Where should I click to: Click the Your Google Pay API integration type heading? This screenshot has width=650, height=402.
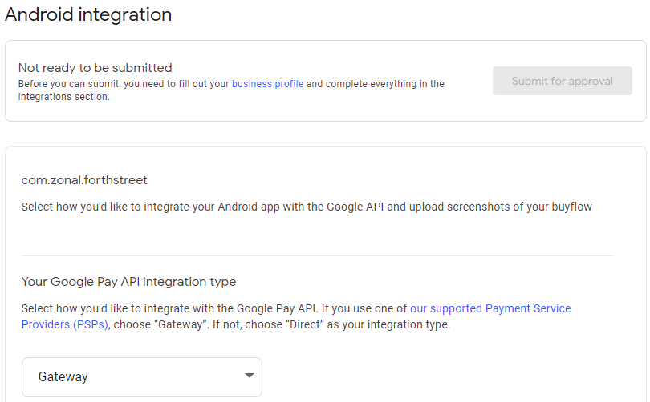coord(128,282)
